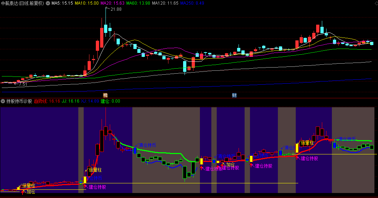
Task: Click the leftmost 倍量柱 signal label
Action: tap(29, 186)
